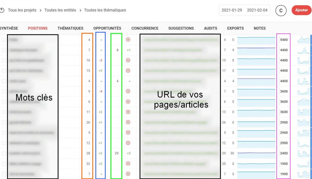Open the AUDITS tab
The image size is (312, 179).
pyautogui.click(x=210, y=28)
